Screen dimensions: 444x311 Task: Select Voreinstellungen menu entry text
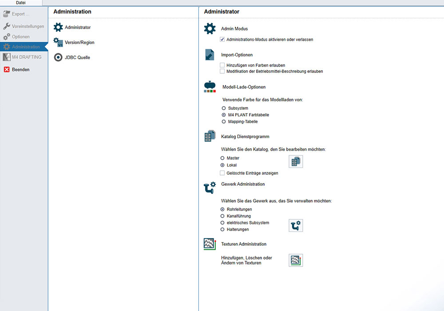pos(28,26)
